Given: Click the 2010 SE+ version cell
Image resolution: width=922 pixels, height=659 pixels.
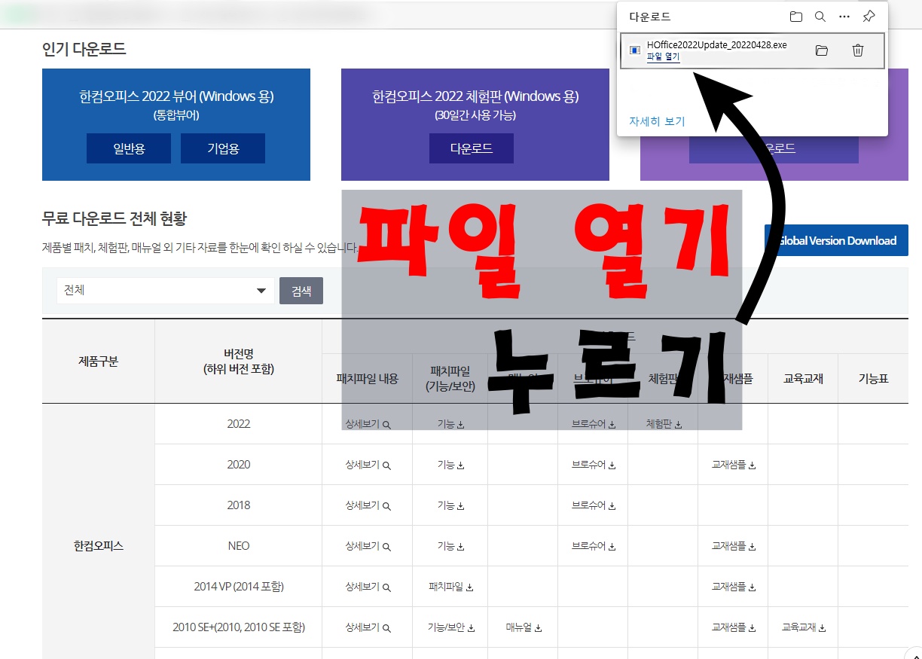Looking at the screenshot, I should (x=238, y=627).
